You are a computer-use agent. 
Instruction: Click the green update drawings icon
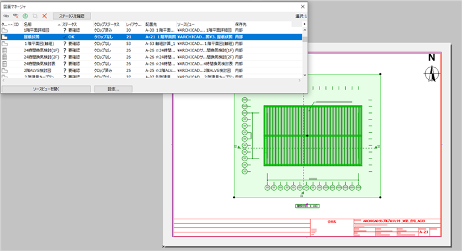(x=25, y=16)
